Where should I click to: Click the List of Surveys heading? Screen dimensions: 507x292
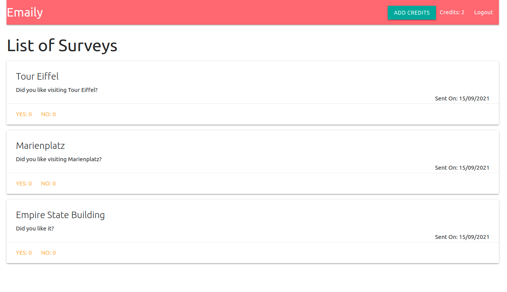tap(62, 45)
